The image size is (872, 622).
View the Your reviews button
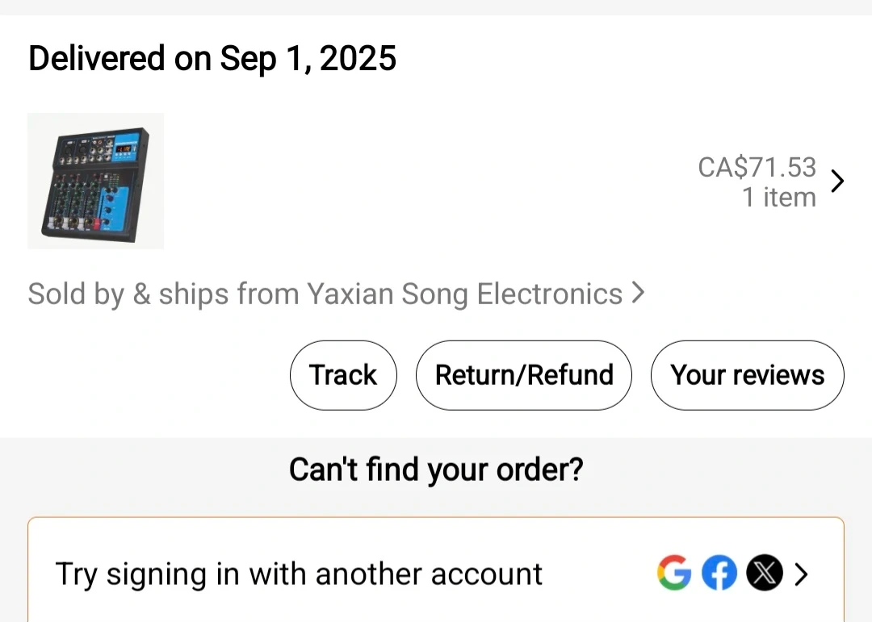tap(747, 375)
